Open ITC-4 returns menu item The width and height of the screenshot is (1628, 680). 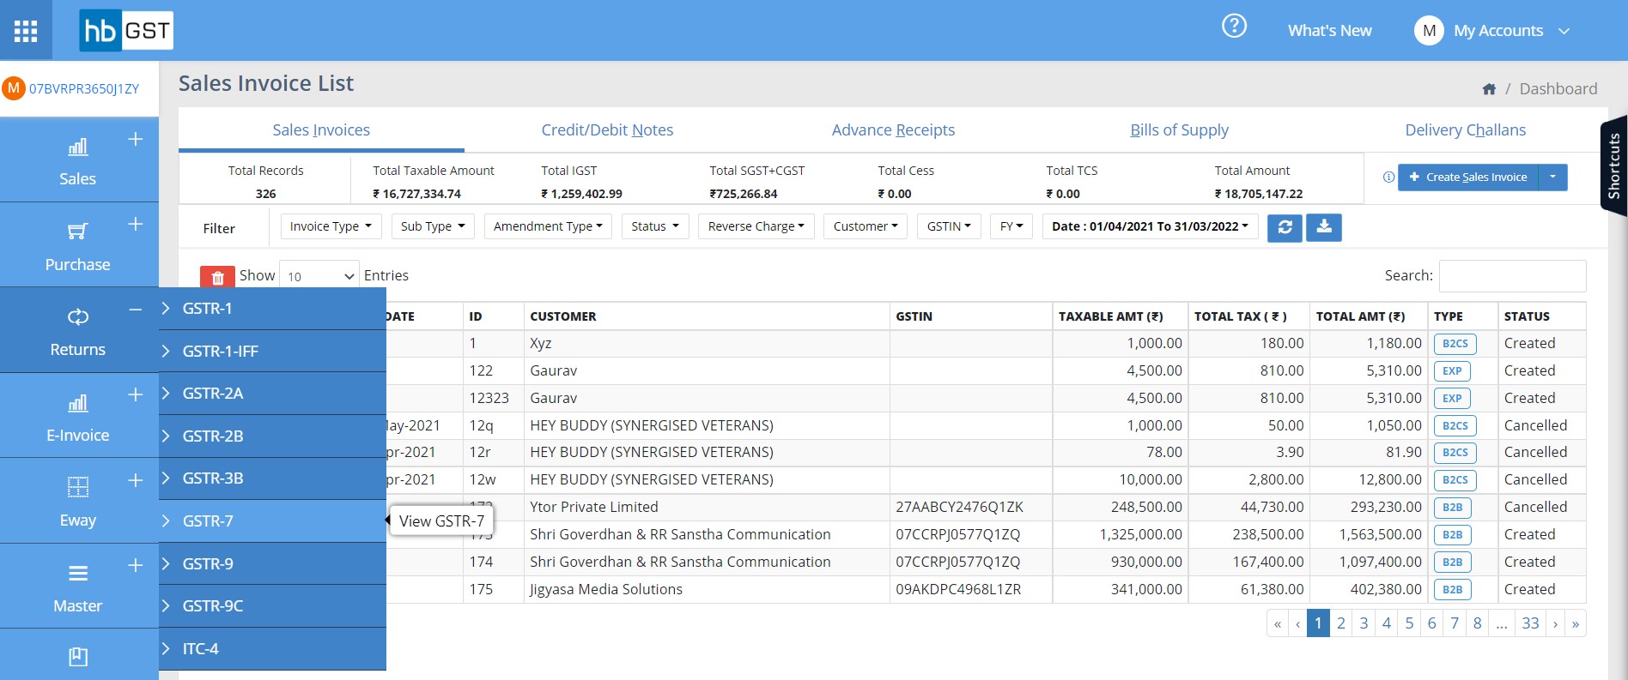273,649
